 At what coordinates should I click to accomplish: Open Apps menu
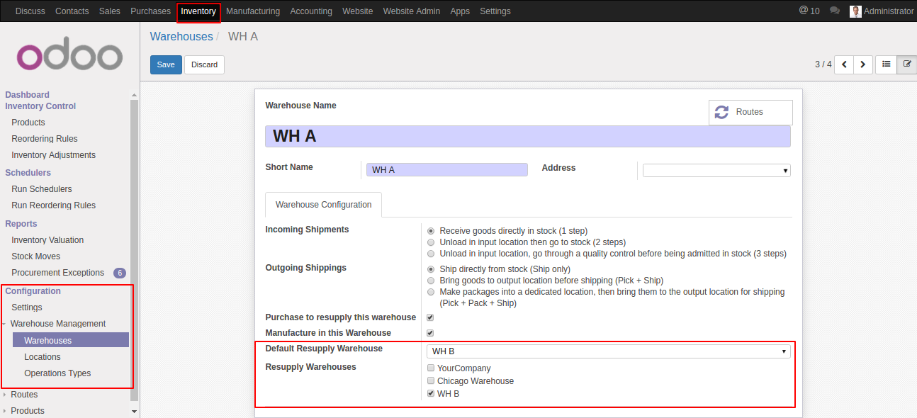[460, 11]
